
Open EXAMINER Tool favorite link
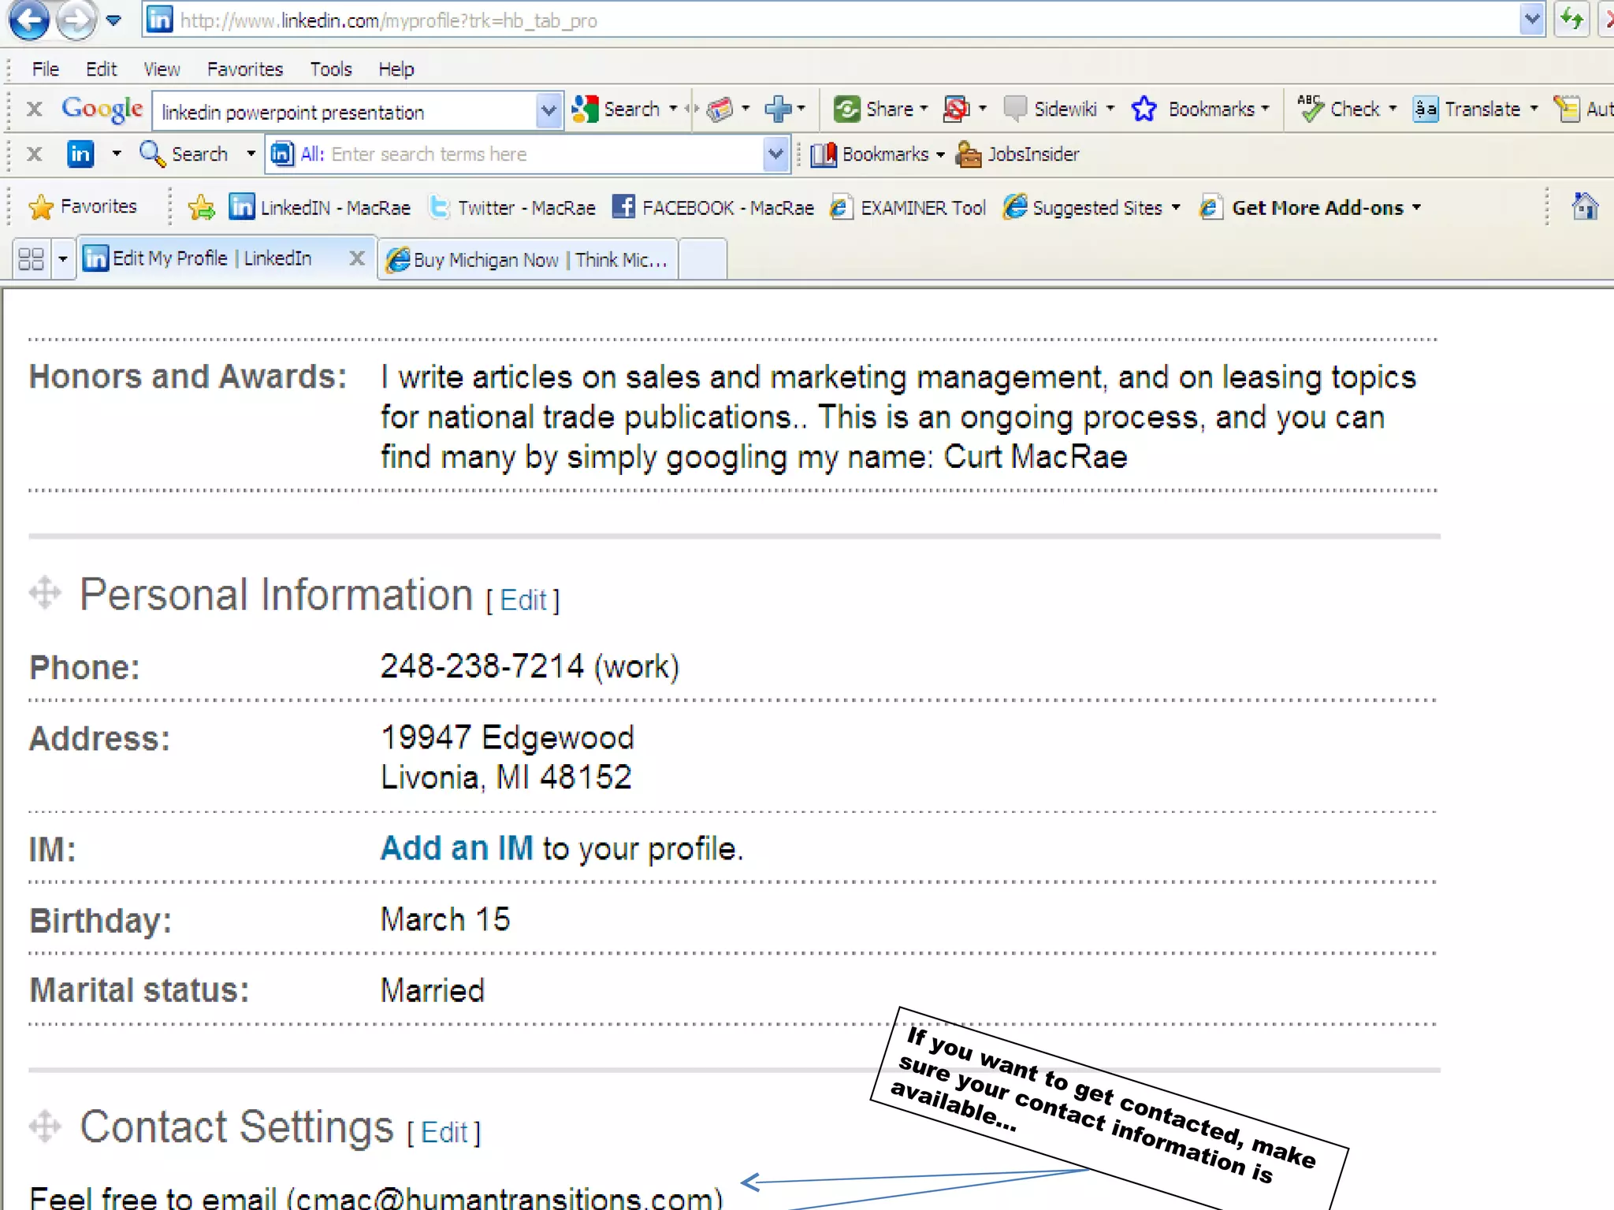[908, 207]
